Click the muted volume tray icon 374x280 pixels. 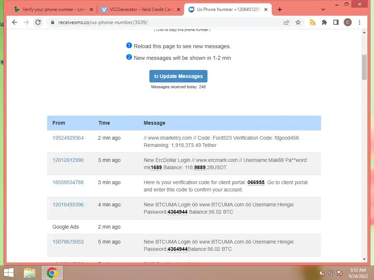pos(322,273)
